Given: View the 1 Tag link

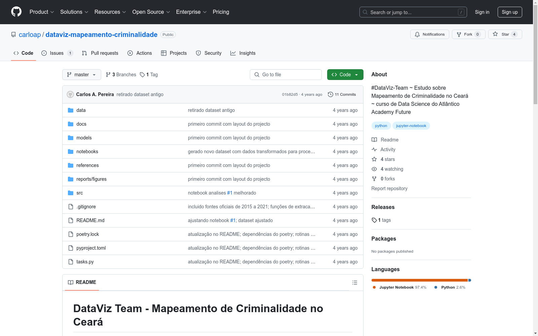Looking at the screenshot, I should (x=149, y=75).
